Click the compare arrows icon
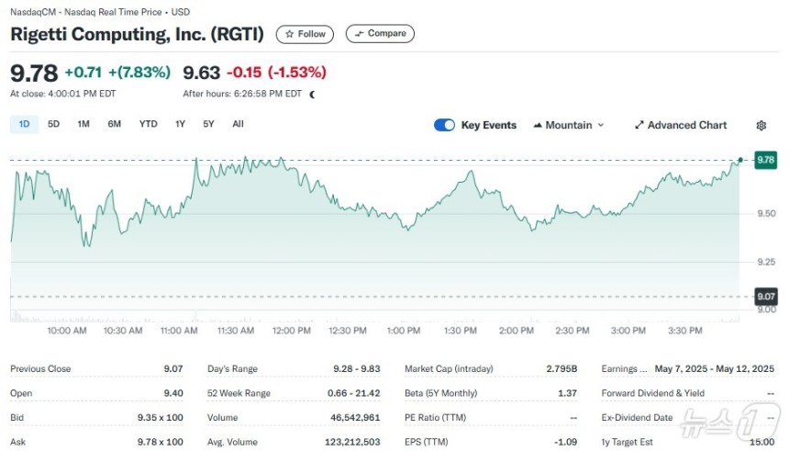 click(360, 34)
